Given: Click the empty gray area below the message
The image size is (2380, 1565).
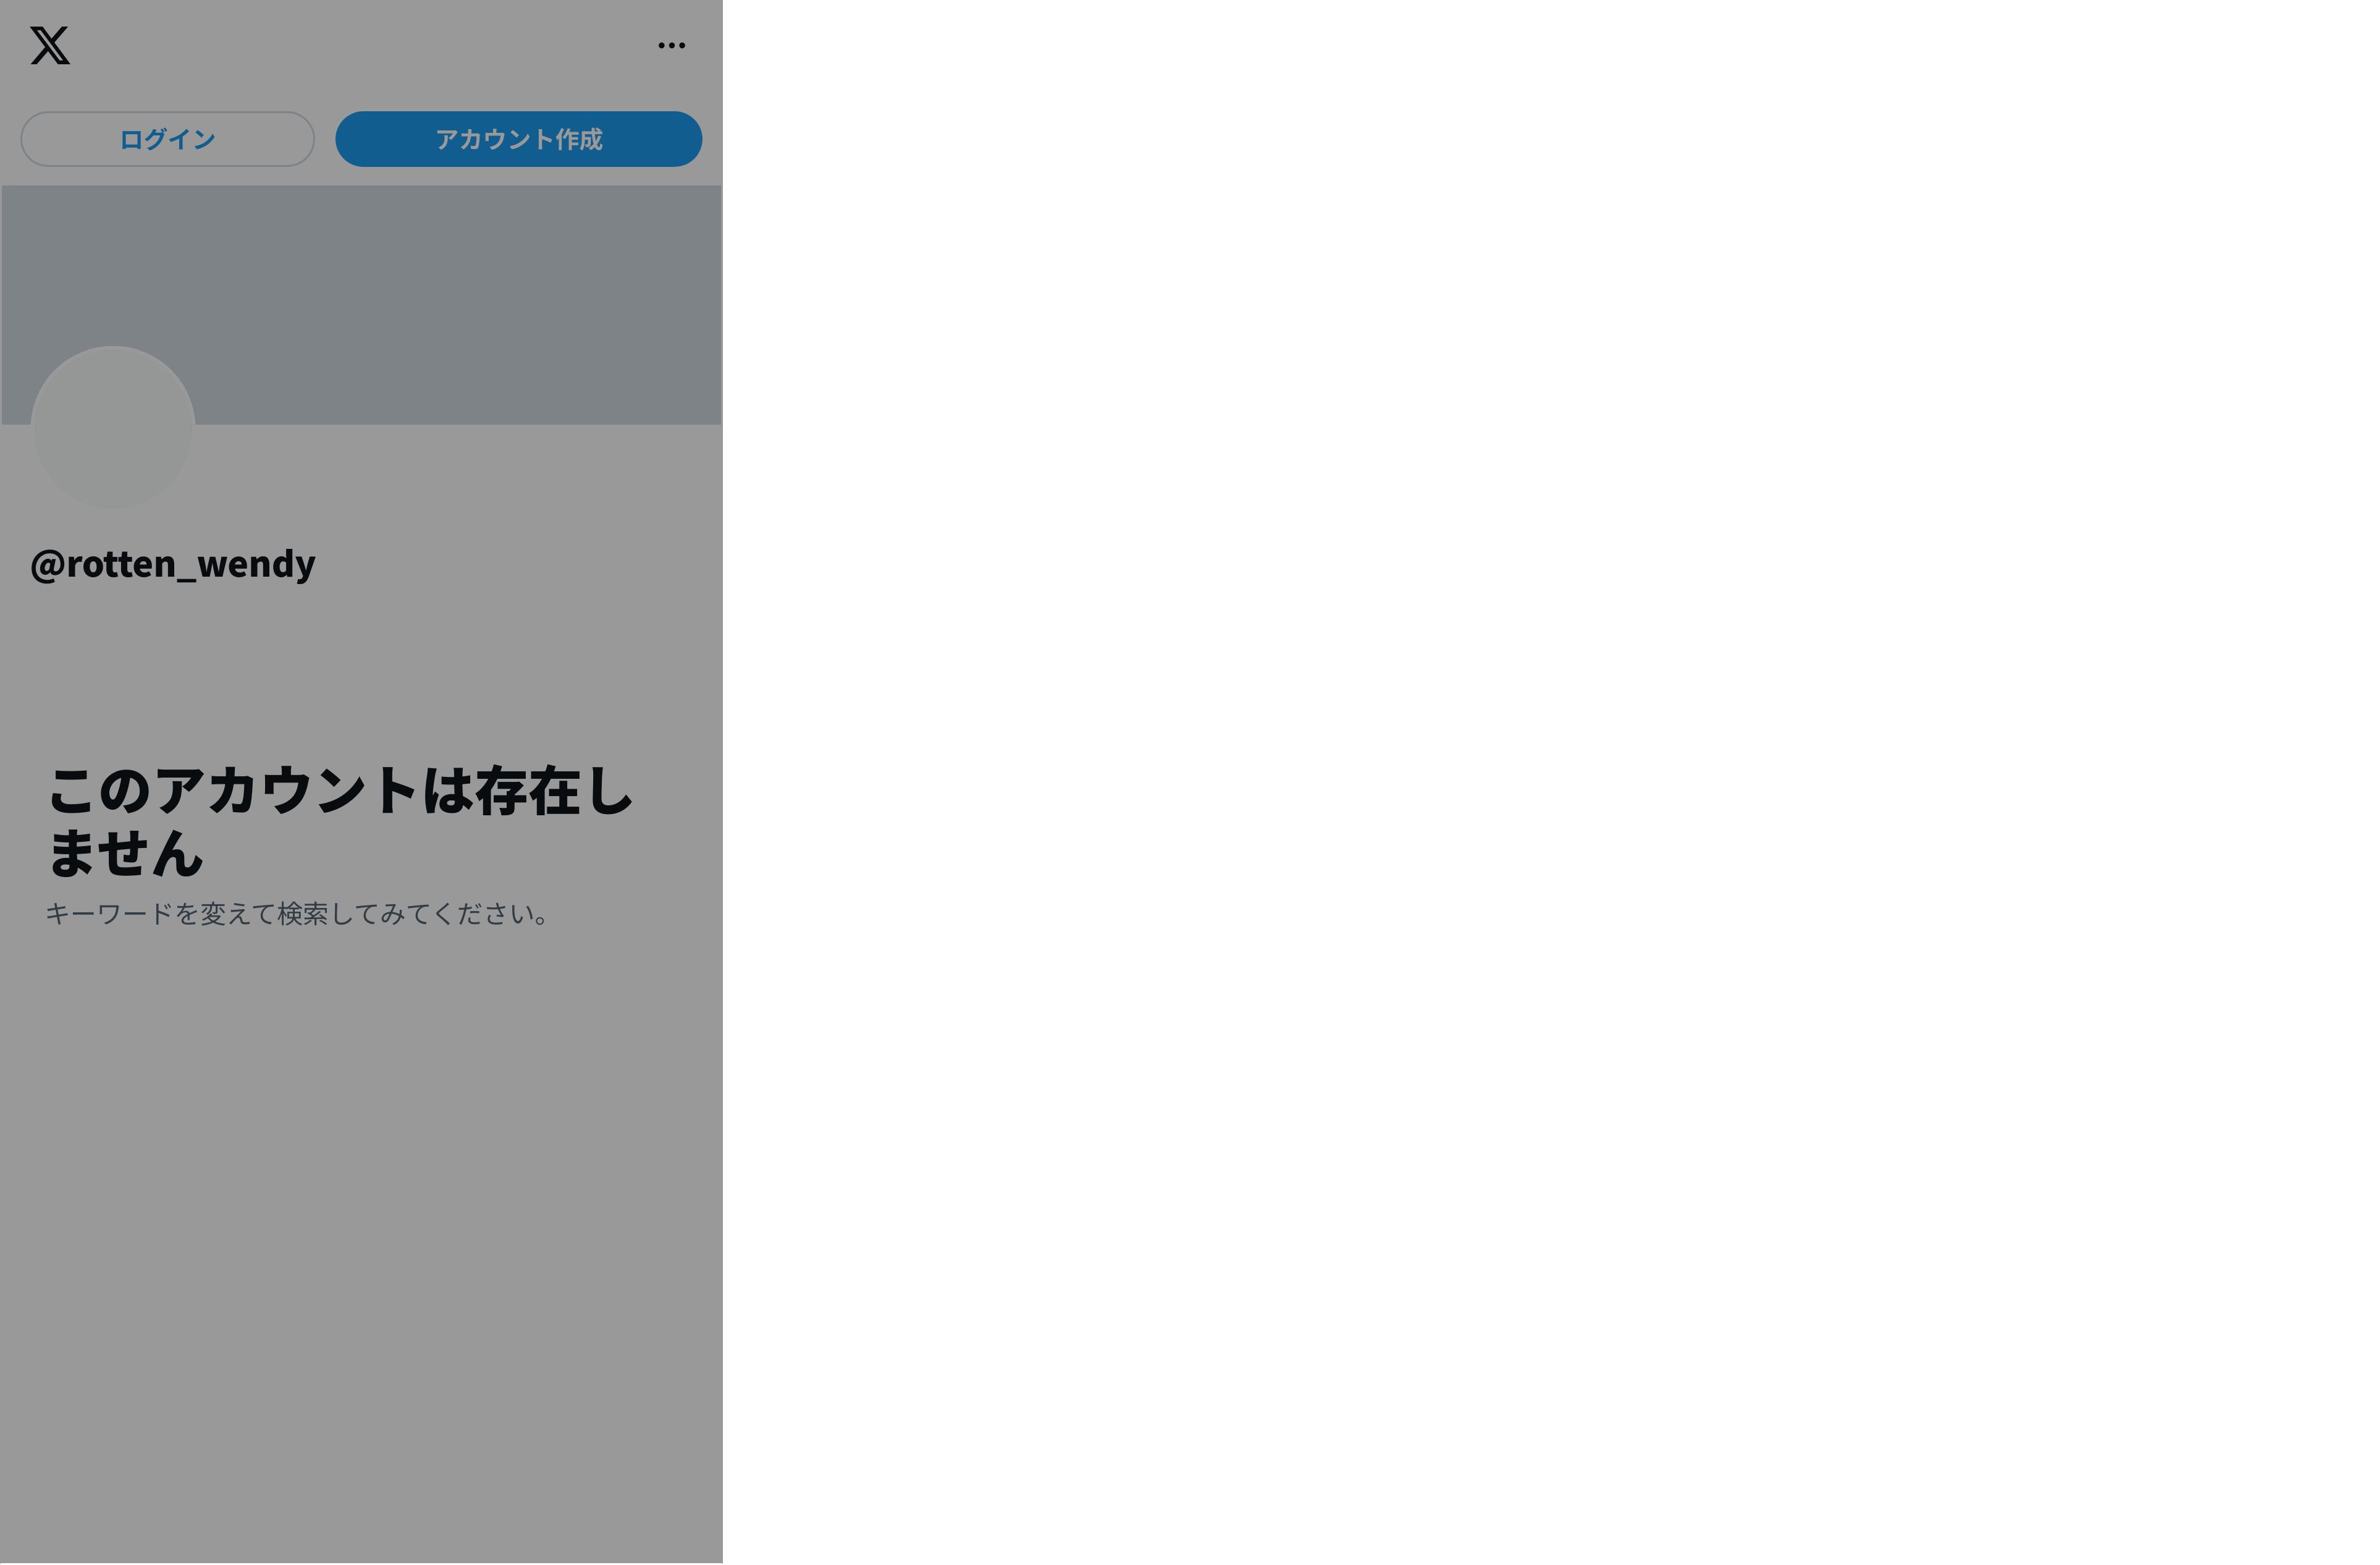Looking at the screenshot, I should click(x=360, y=1251).
